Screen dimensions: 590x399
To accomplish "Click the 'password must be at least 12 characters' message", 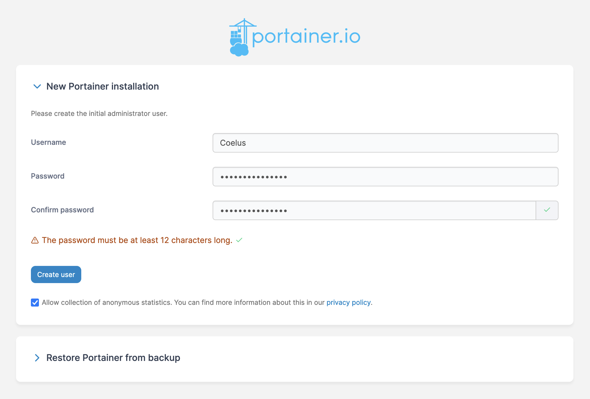I will point(137,240).
